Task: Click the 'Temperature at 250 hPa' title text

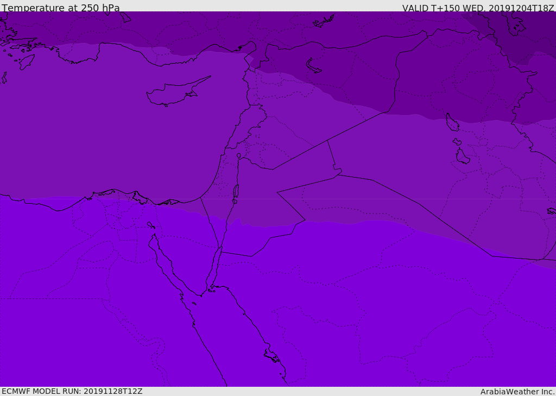Action: tap(61, 8)
